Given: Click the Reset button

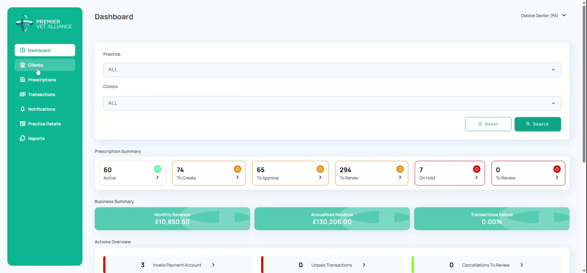Looking at the screenshot, I should coord(488,124).
